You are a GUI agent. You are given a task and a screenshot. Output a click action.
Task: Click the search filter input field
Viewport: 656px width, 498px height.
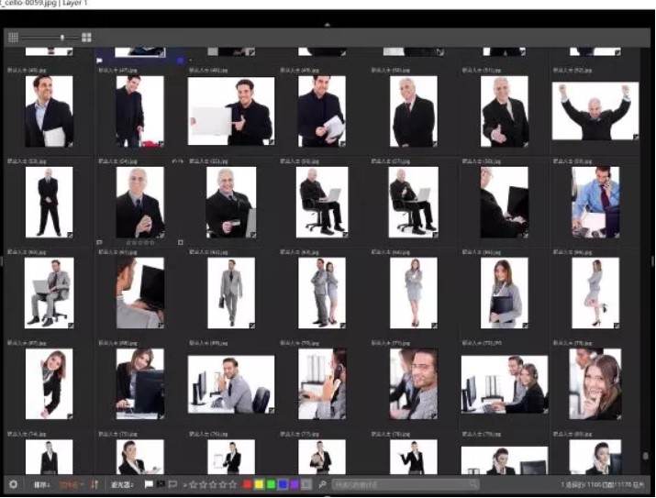[x=404, y=484]
